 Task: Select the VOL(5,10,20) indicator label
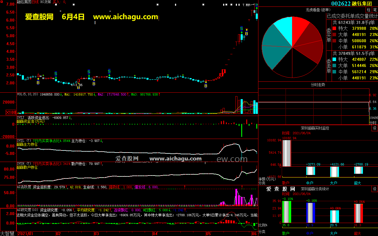pyautogui.click(x=28, y=94)
